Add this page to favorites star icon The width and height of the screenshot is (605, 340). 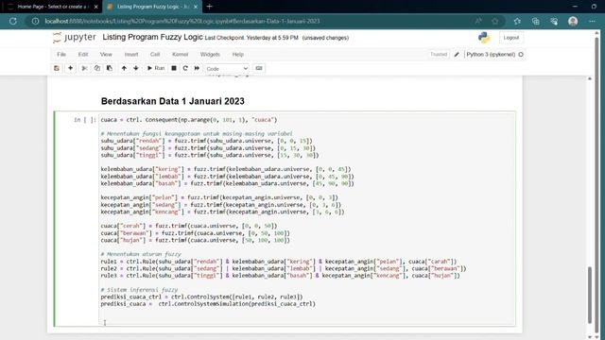point(495,21)
